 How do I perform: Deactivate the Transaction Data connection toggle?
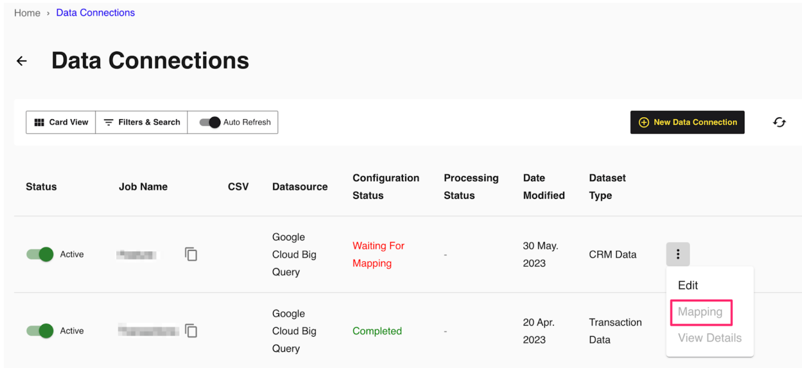click(40, 331)
